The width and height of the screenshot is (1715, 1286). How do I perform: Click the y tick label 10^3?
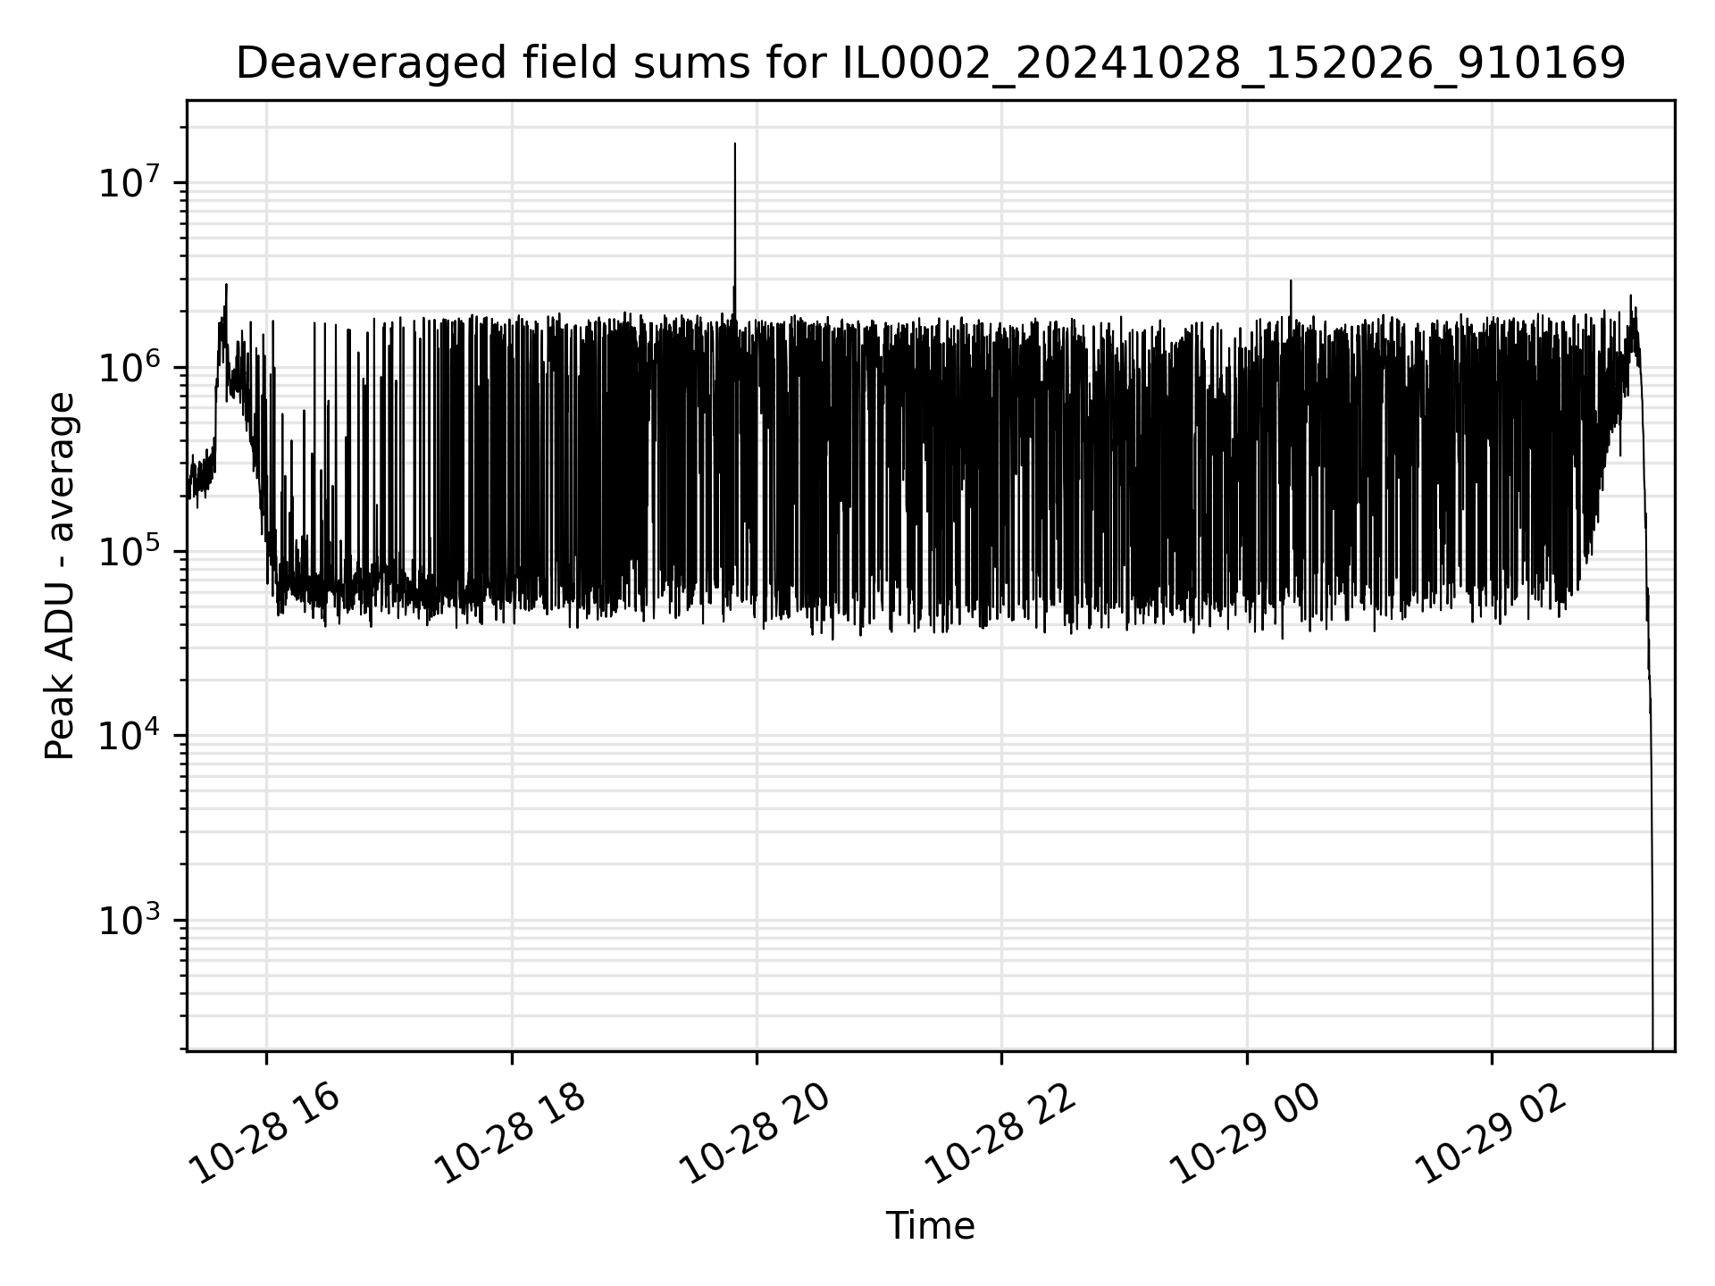(x=130, y=920)
